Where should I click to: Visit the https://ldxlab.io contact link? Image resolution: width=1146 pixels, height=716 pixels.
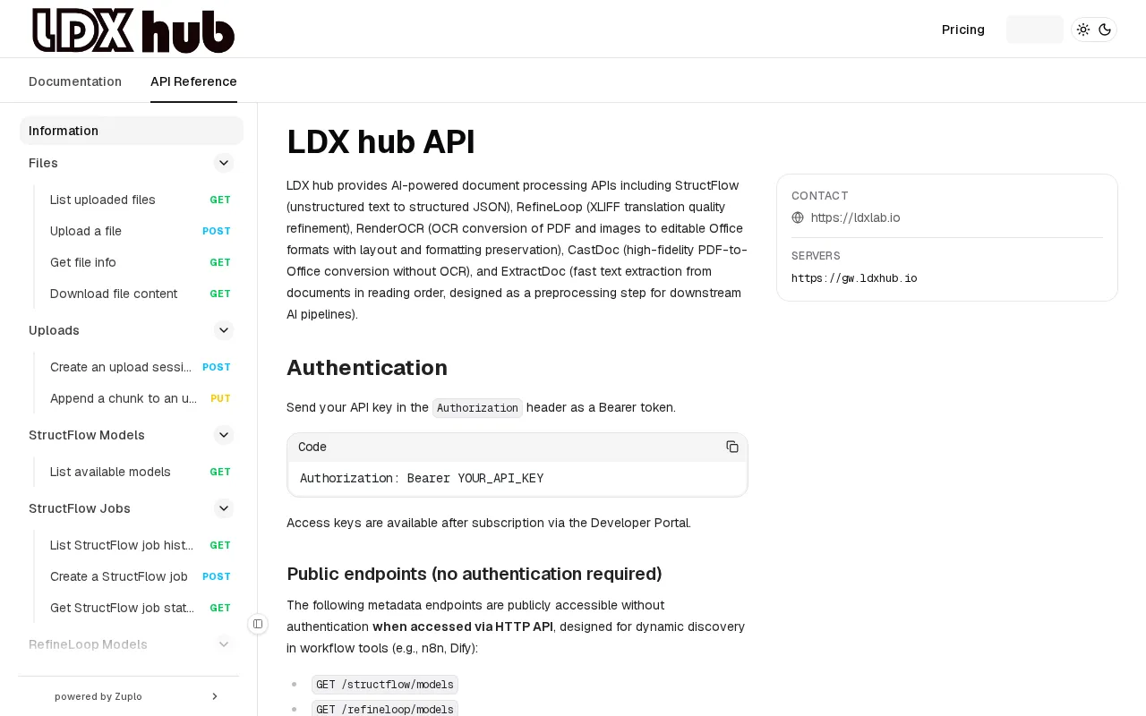click(x=856, y=217)
